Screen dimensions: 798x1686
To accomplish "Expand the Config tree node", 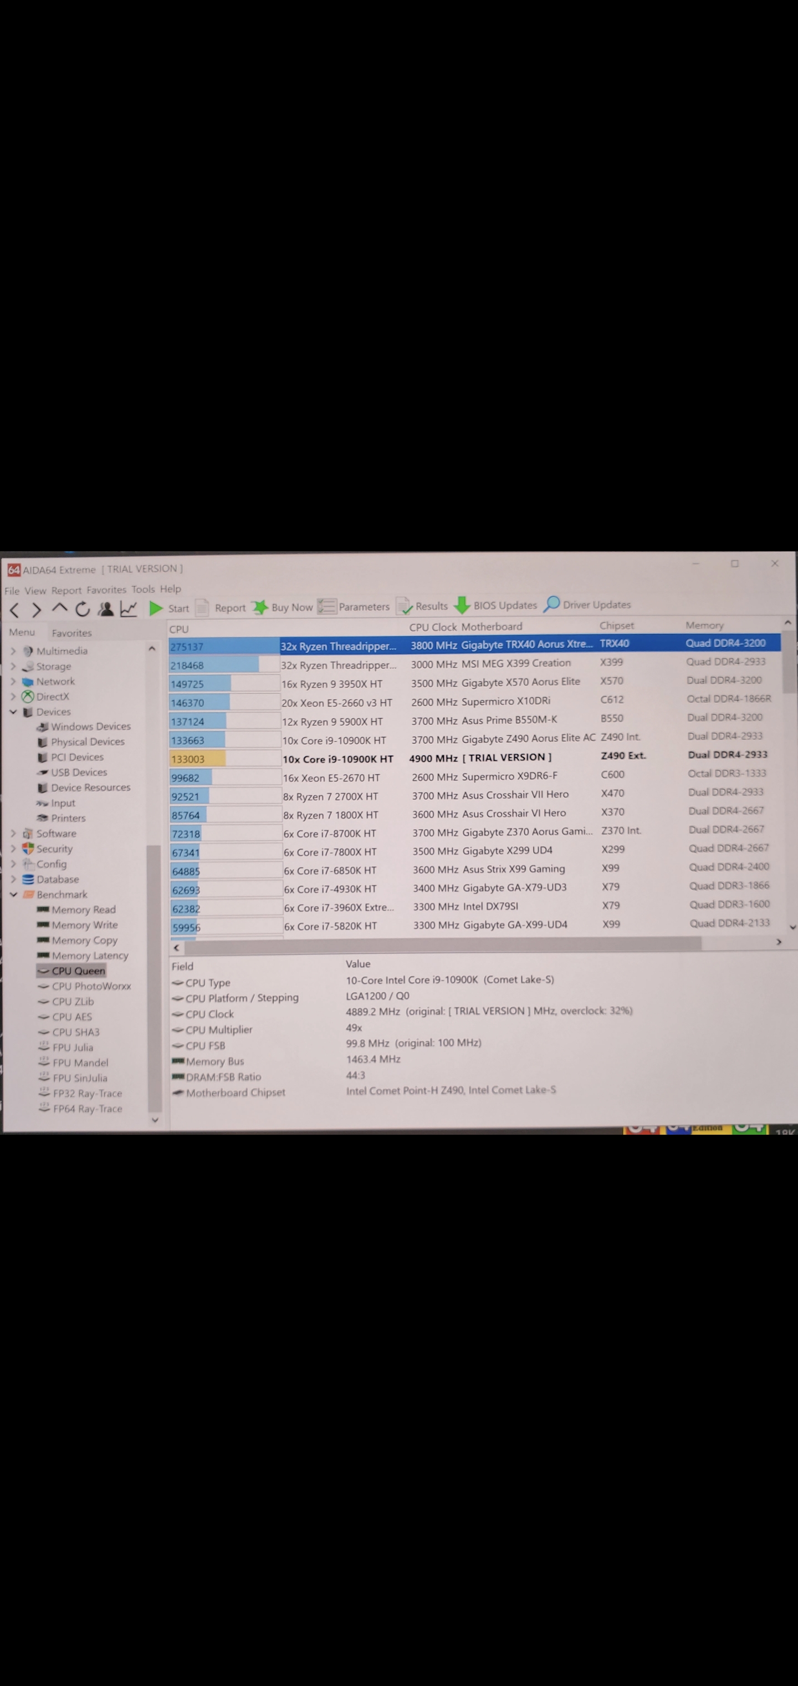I will [x=13, y=864].
